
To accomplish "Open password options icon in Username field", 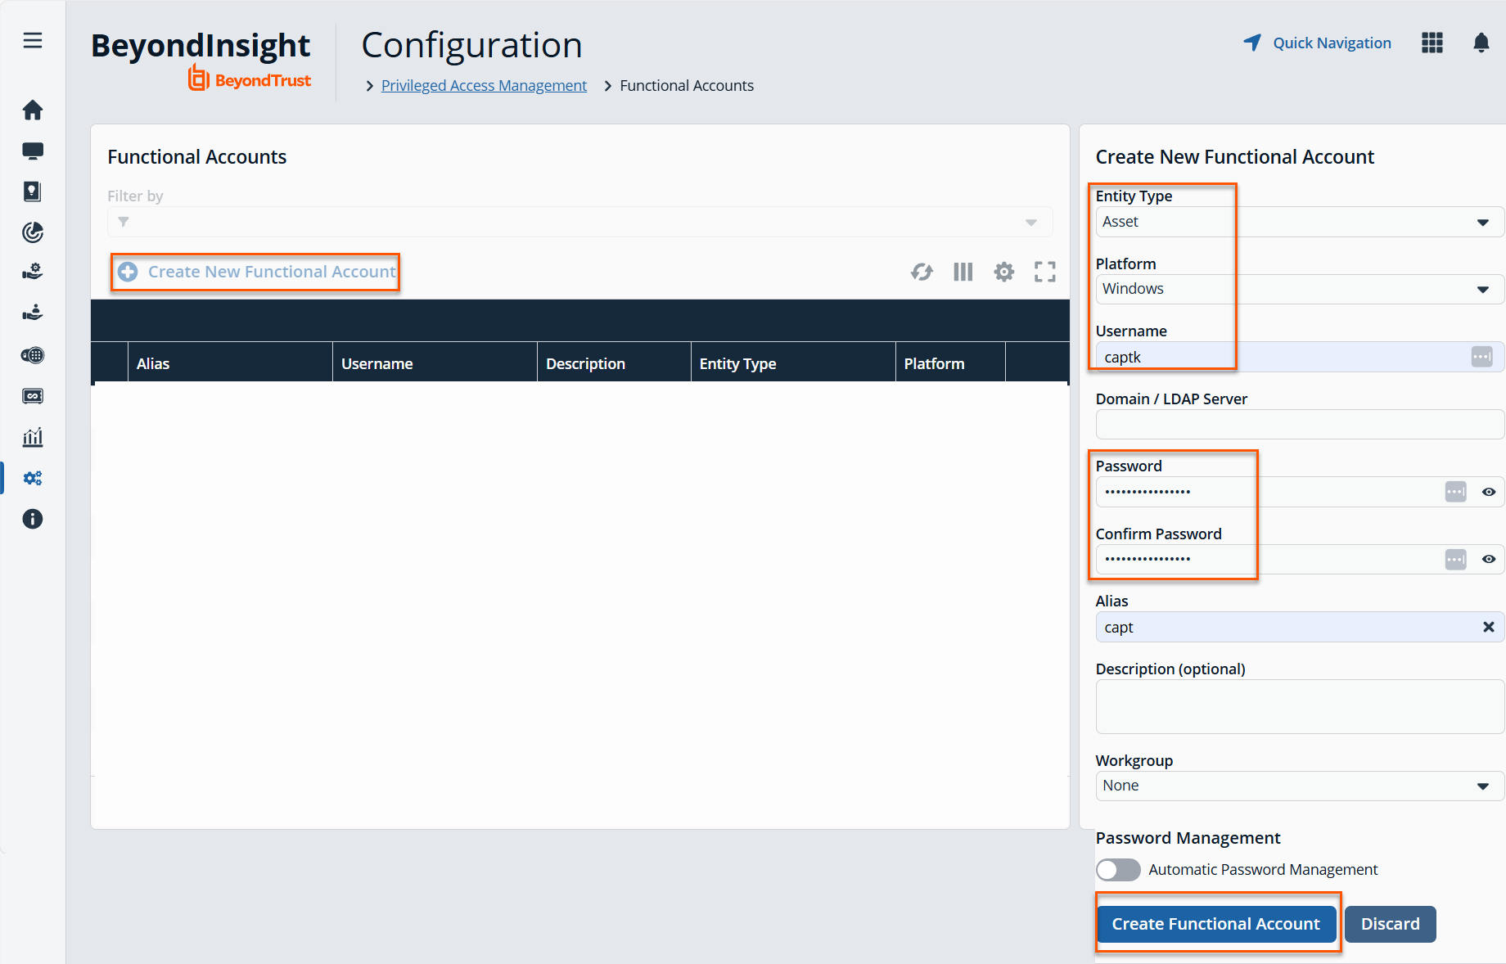I will (x=1482, y=357).
